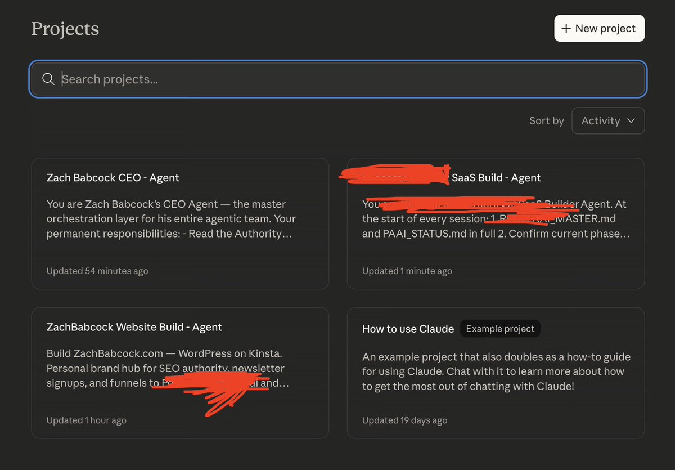Click the Updated 54 minutes ago text
Screen dimensions: 675x470
point(97,271)
